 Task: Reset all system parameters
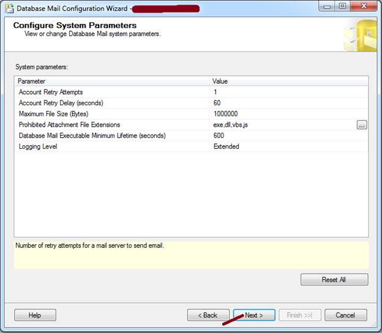(334, 279)
